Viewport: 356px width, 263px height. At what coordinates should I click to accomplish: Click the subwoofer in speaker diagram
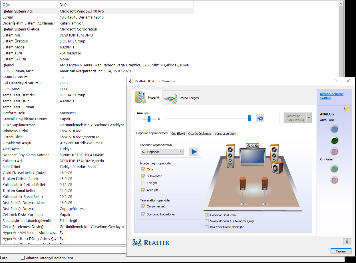point(277,167)
